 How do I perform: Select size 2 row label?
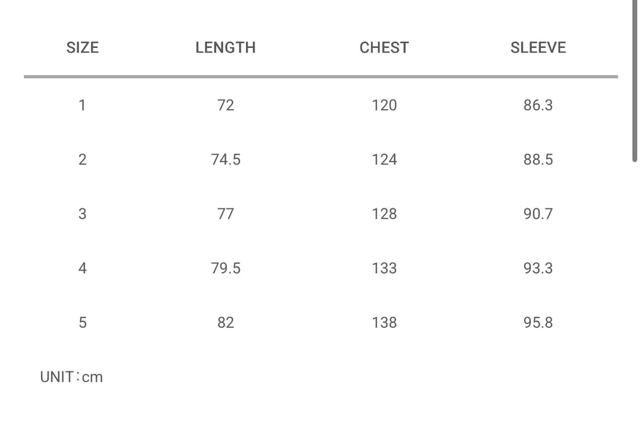(82, 159)
